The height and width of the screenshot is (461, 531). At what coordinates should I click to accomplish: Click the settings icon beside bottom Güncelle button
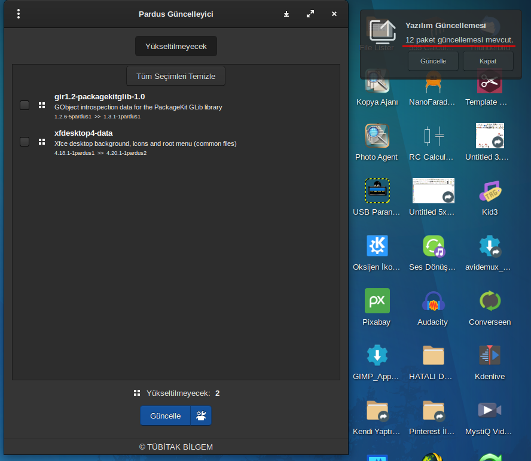[201, 416]
